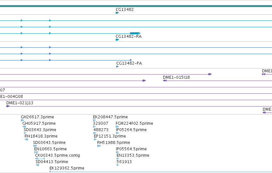Select the 488273 arrow glyph

click(x=95, y=133)
